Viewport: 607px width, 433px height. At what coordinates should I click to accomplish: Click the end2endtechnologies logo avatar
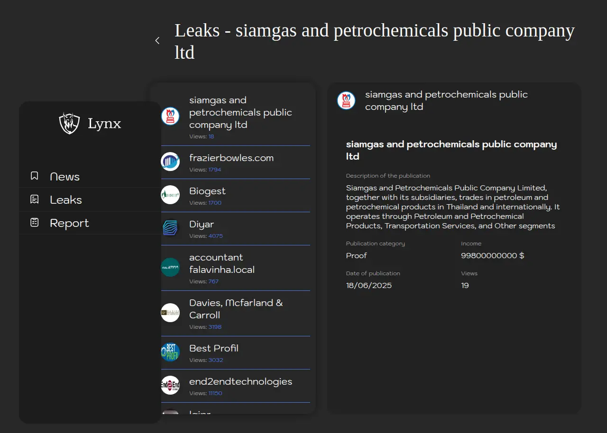[x=170, y=385]
